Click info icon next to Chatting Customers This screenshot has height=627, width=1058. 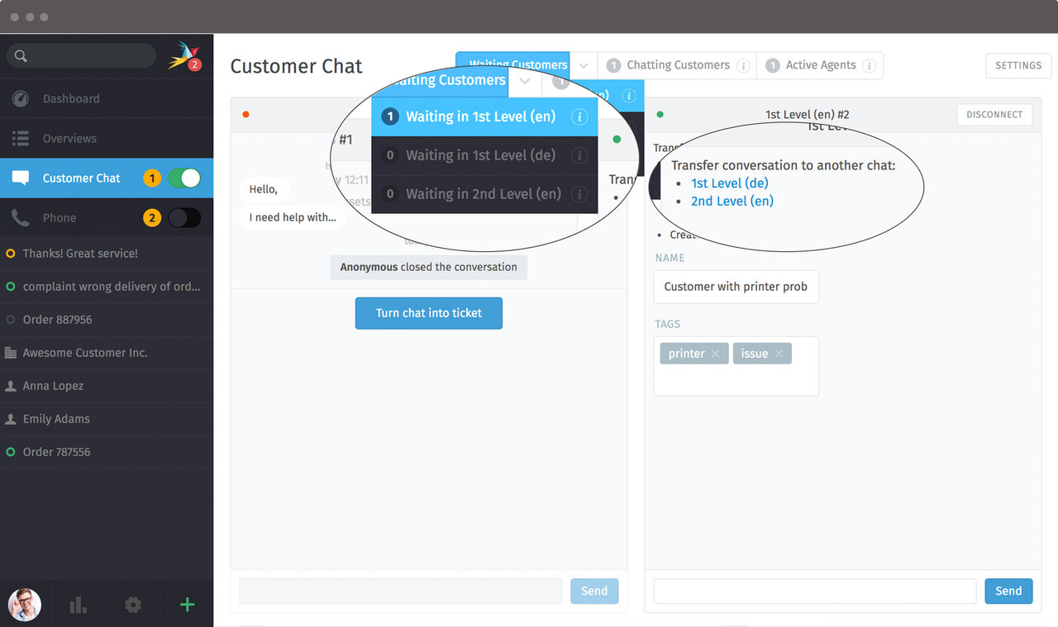click(743, 66)
